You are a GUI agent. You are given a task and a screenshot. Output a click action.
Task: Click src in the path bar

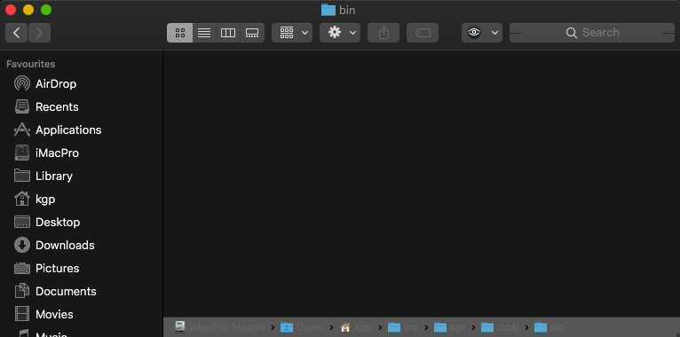(403, 327)
